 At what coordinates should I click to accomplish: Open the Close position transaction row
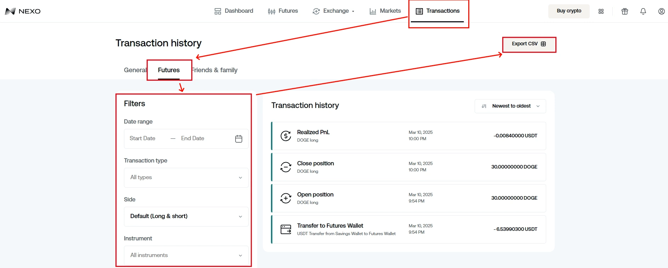pyautogui.click(x=408, y=167)
